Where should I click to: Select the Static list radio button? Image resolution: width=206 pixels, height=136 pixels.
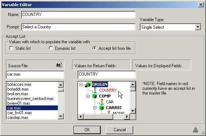point(11,48)
